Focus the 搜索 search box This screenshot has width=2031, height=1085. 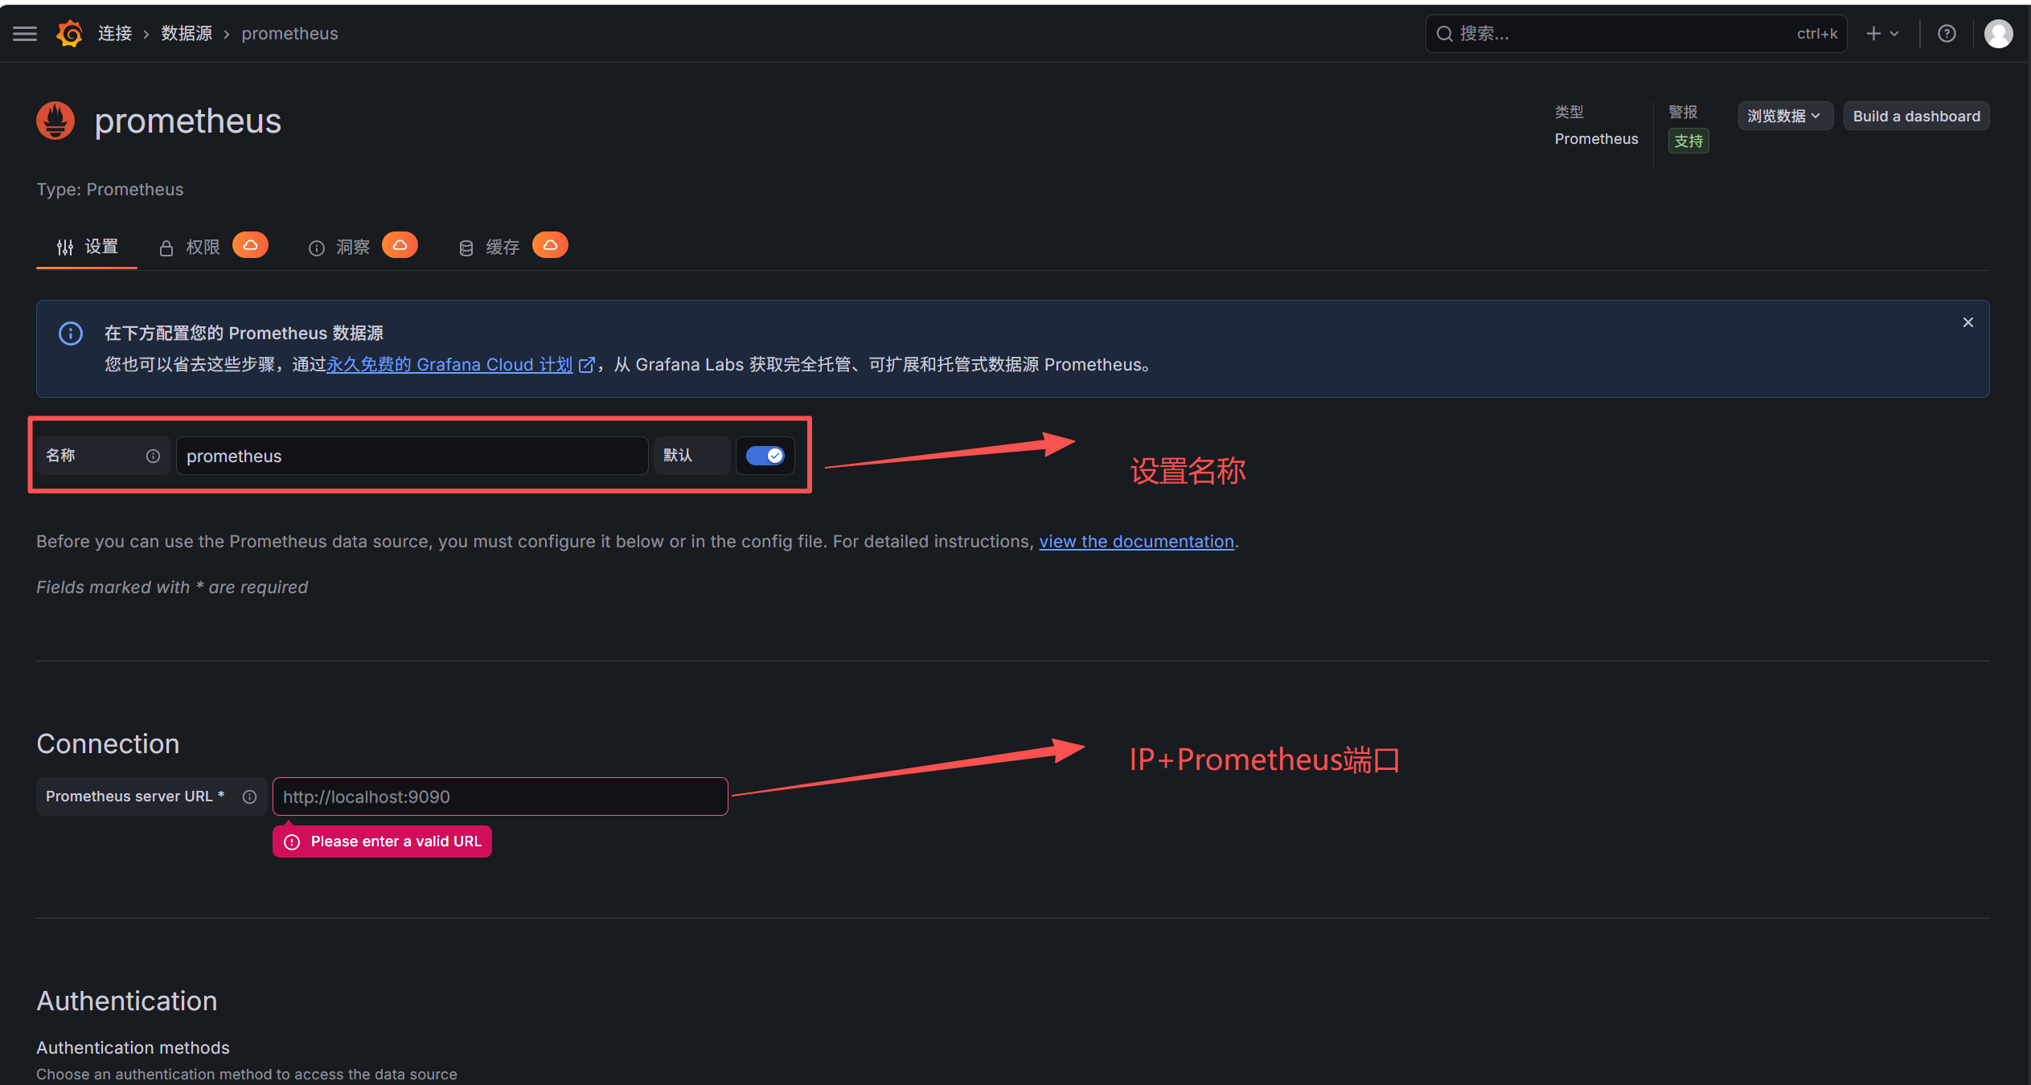[1636, 34]
